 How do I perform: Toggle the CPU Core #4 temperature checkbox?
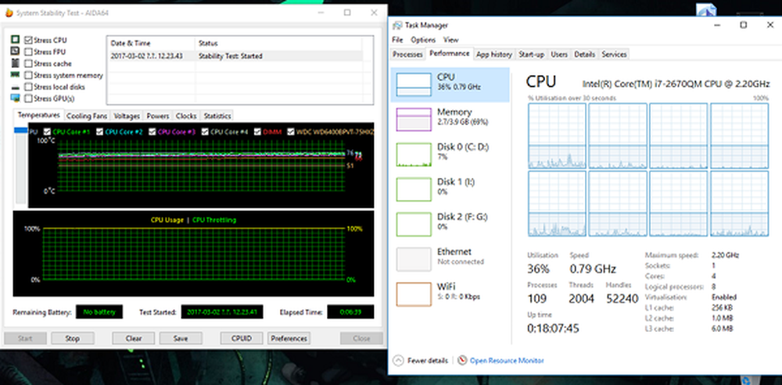pos(205,131)
